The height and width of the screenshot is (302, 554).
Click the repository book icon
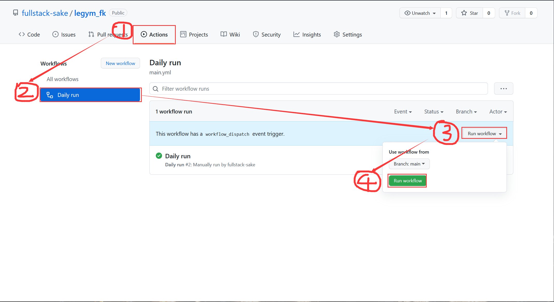[x=16, y=13]
